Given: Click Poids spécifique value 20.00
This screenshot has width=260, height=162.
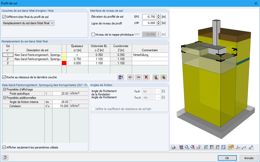Looking at the screenshot, I should 61,94.
